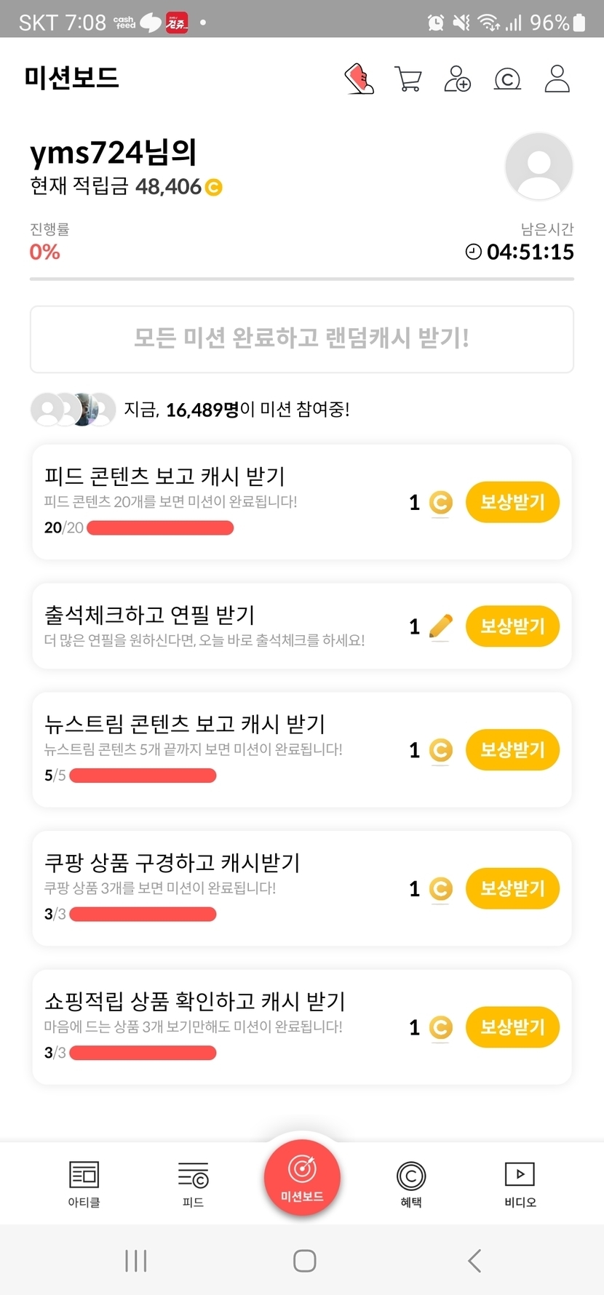This screenshot has height=1295, width=604.
Task: Switch to the 피드 tab
Action: coord(193,1184)
